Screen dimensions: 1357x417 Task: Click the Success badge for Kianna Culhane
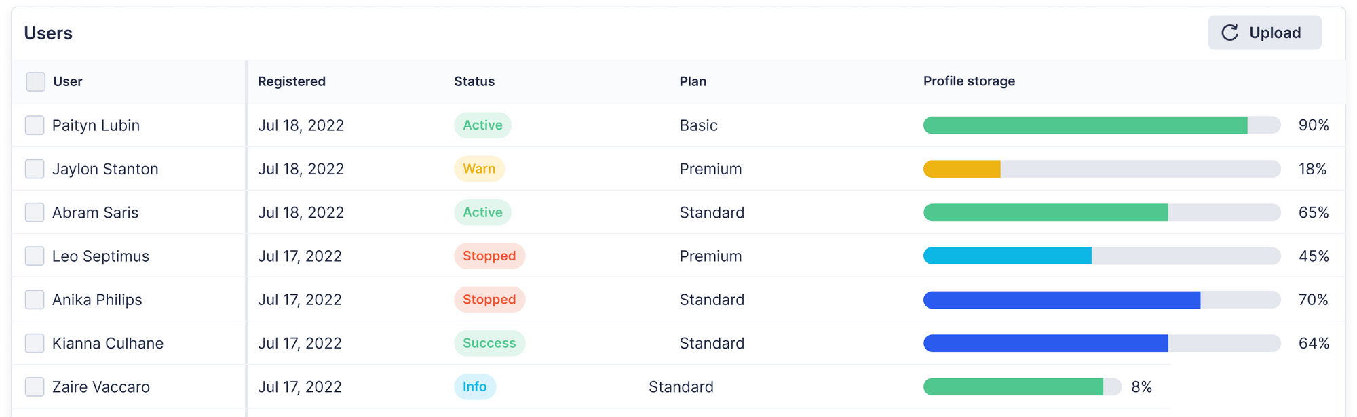(489, 343)
